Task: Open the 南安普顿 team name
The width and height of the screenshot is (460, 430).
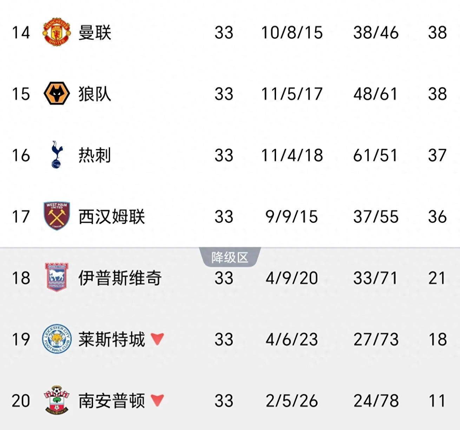Action: pyautogui.click(x=111, y=401)
